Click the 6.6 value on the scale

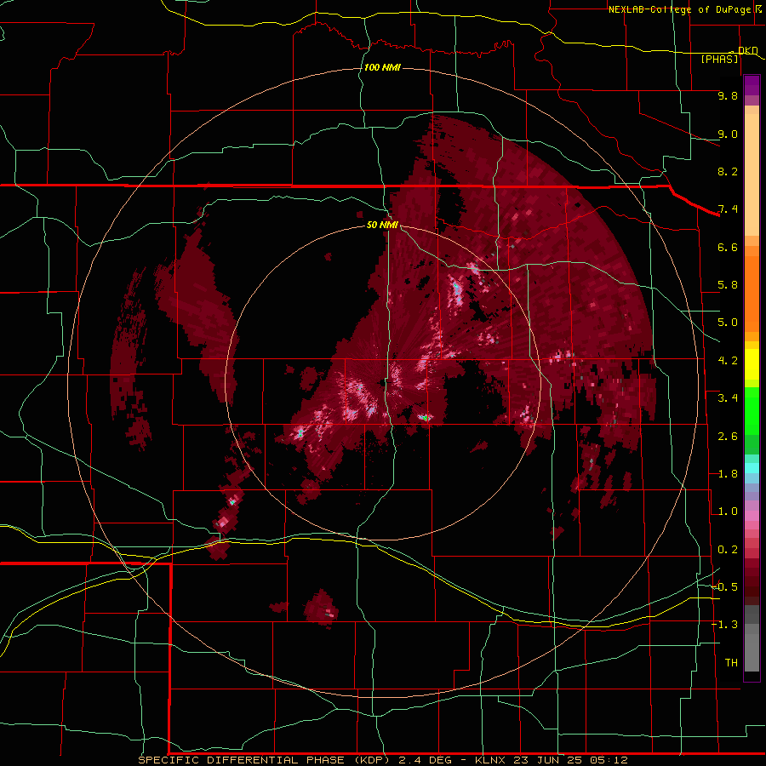pos(728,247)
